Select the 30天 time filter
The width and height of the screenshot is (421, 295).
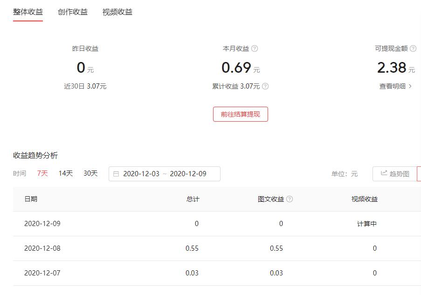pyautogui.click(x=90, y=173)
